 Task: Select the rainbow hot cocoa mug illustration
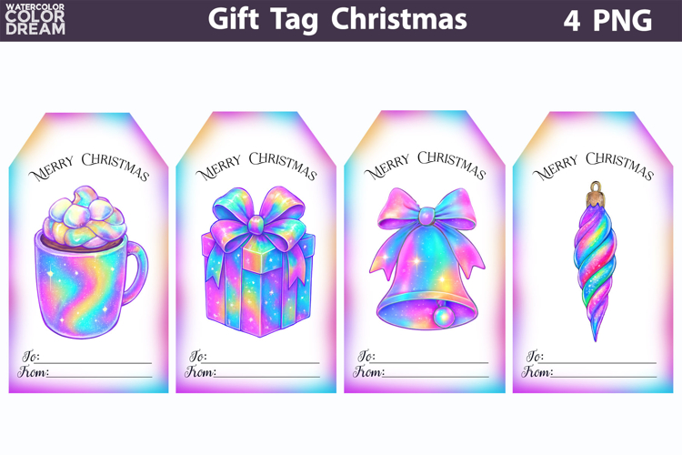[91, 262]
